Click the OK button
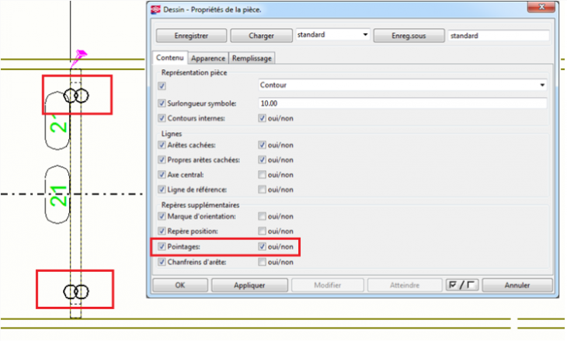 180,285
